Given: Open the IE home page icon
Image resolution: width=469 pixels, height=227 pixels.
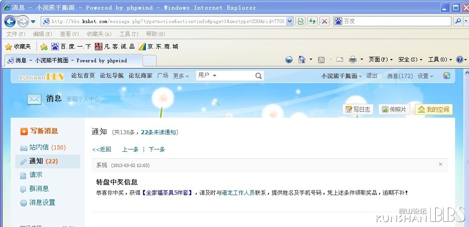Looking at the screenshot, I should tap(302, 60).
